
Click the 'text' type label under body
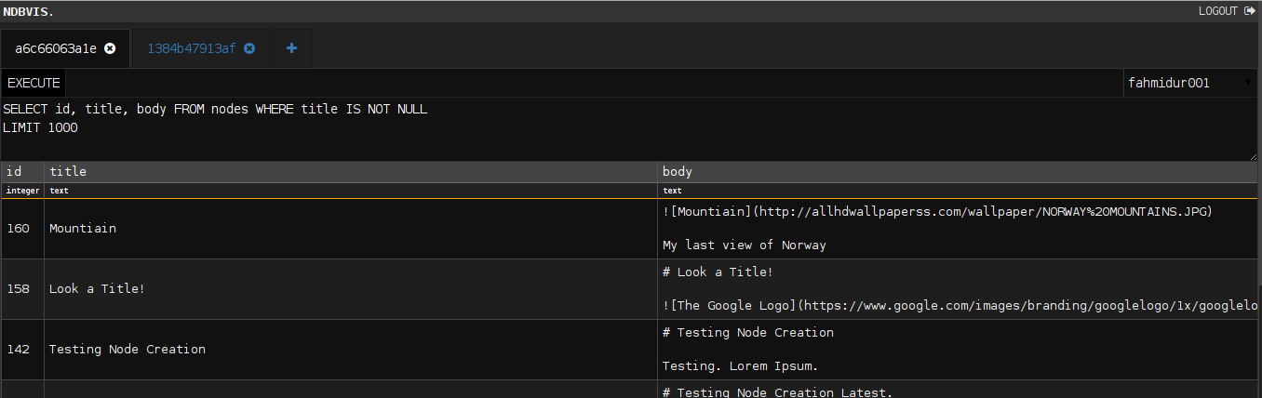pos(672,191)
